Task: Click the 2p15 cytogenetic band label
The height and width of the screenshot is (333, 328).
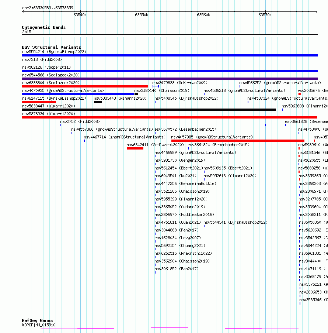Action: click(27, 32)
